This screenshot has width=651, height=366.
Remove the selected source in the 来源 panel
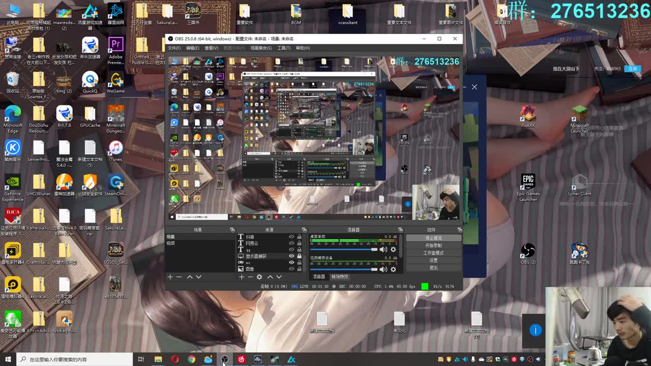click(x=250, y=277)
